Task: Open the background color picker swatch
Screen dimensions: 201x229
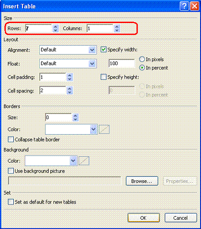Action: pos(84,161)
